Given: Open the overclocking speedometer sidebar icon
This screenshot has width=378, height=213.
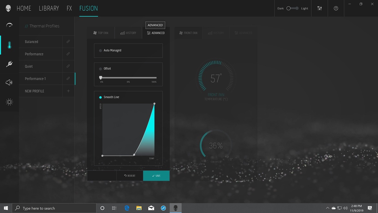Looking at the screenshot, I should 9,25.
